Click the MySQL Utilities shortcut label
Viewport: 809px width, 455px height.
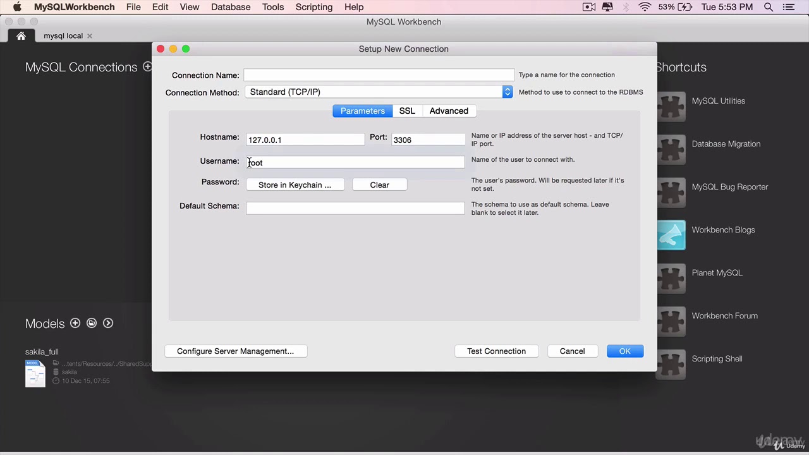click(719, 101)
